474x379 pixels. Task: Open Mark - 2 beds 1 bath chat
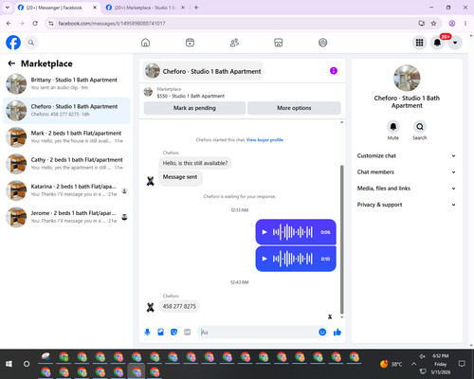(x=66, y=137)
